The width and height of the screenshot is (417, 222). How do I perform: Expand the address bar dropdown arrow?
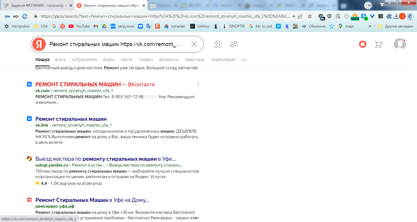[x=294, y=16]
